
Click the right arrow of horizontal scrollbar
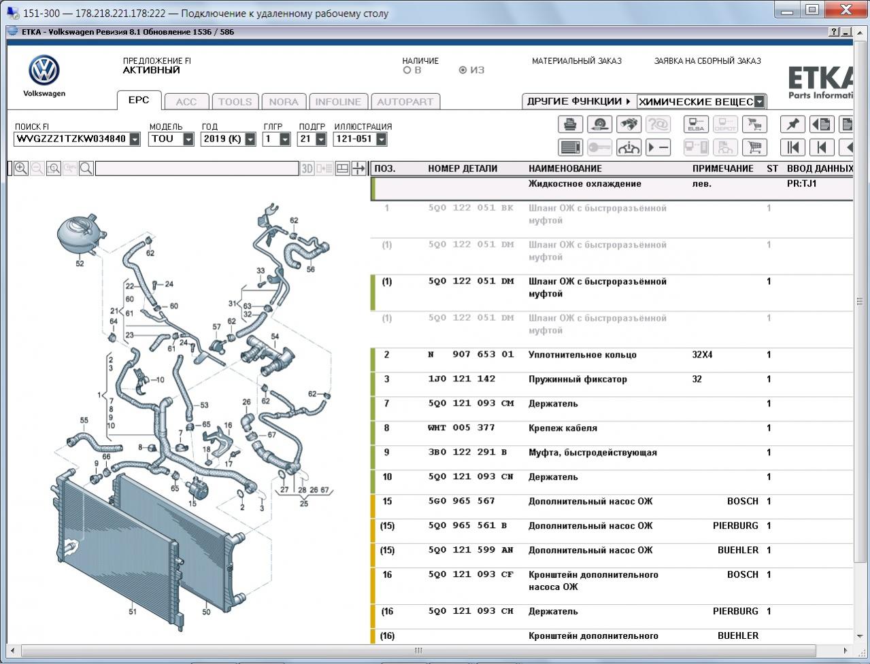[x=846, y=650]
